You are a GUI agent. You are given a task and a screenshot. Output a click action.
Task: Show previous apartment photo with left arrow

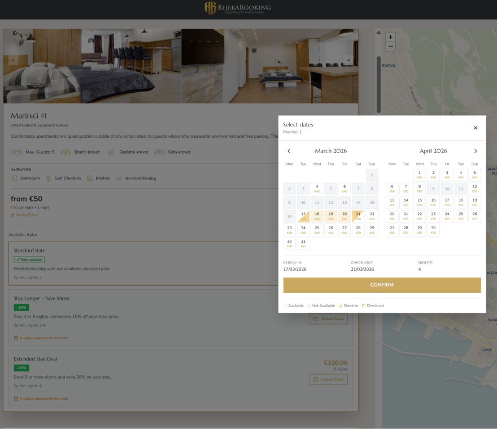pos(14,59)
